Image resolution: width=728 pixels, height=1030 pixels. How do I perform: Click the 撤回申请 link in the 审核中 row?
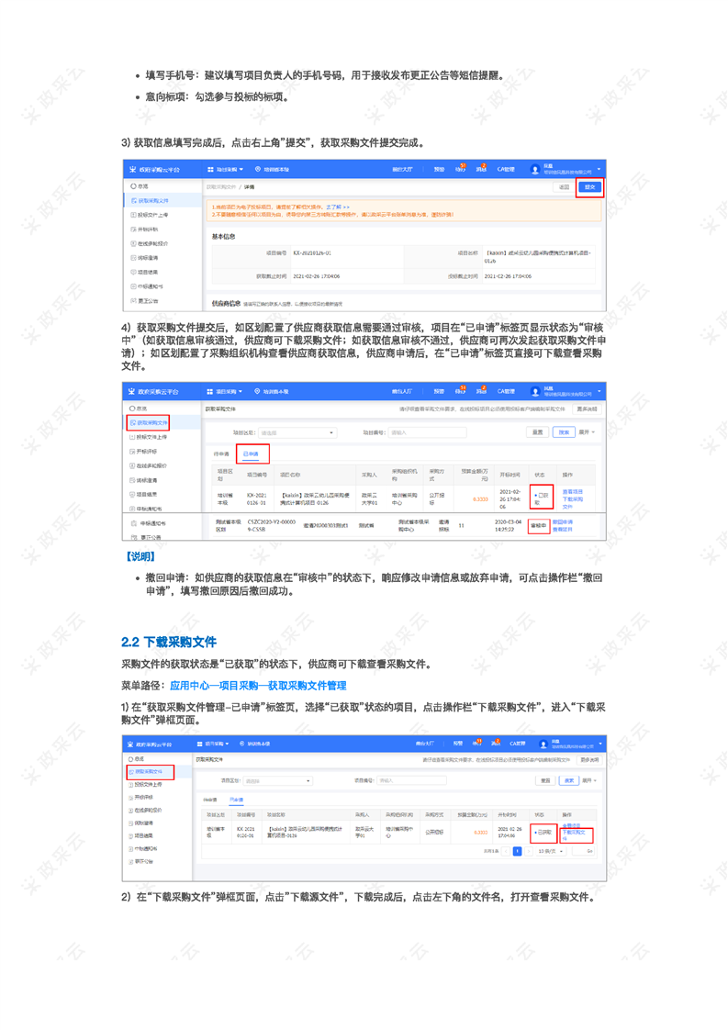click(563, 522)
